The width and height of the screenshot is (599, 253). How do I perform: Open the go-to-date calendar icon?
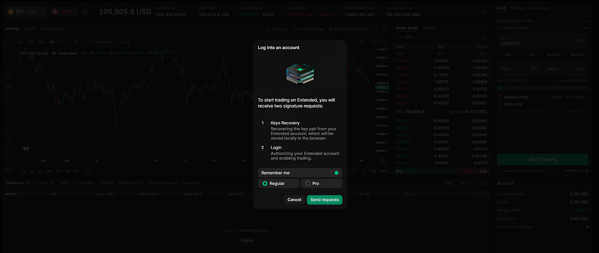click(x=87, y=171)
